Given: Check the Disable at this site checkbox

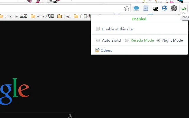Looking at the screenshot, I should tap(98, 29).
